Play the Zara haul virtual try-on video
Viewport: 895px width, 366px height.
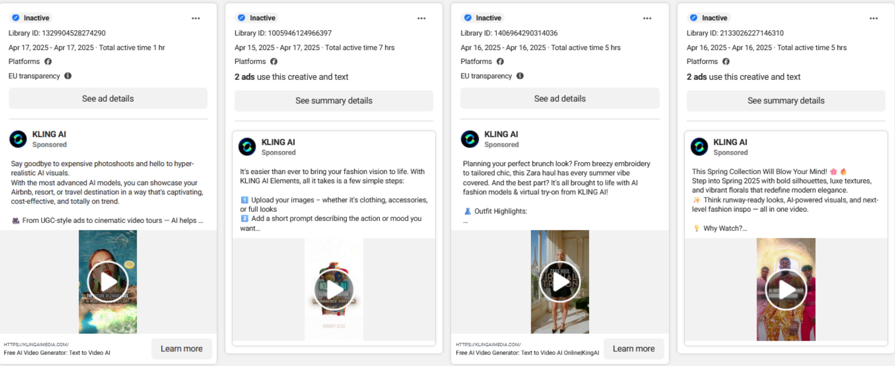click(x=560, y=281)
